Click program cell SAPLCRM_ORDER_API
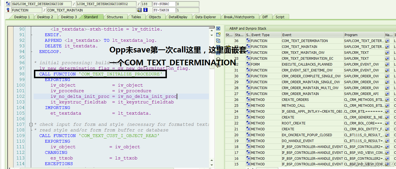 coord(364,94)
